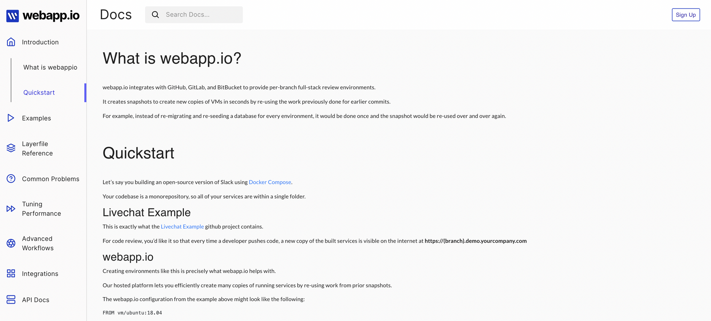
Task: Click the Sign Up button
Action: pyautogui.click(x=686, y=15)
